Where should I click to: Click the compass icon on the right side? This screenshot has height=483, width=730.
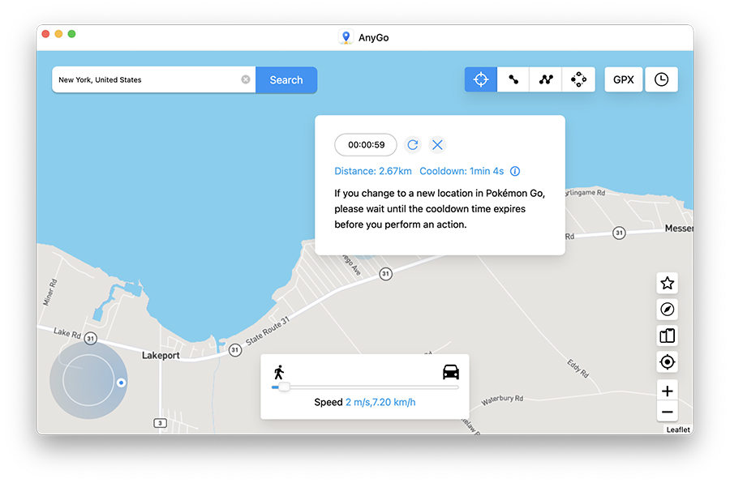(x=667, y=310)
